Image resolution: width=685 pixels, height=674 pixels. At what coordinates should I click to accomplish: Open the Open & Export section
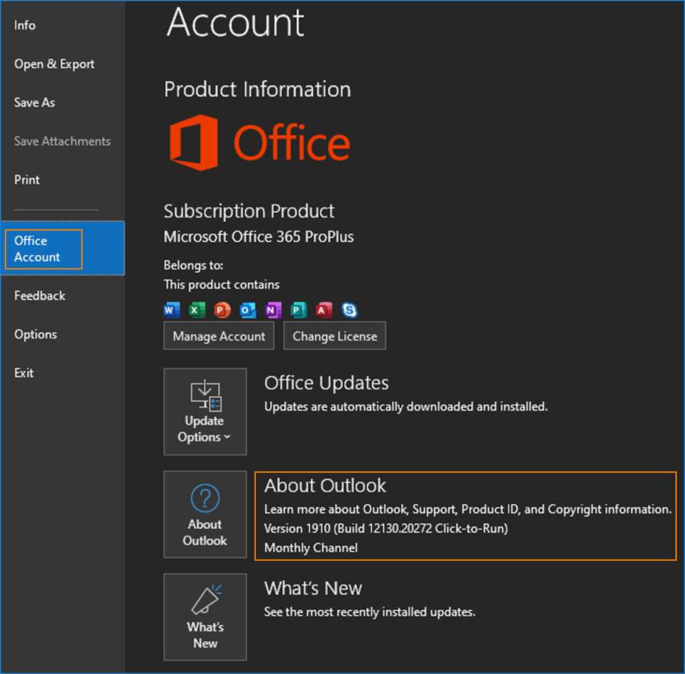coord(55,64)
